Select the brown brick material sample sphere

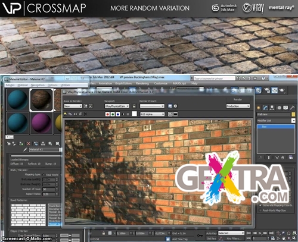(41, 100)
